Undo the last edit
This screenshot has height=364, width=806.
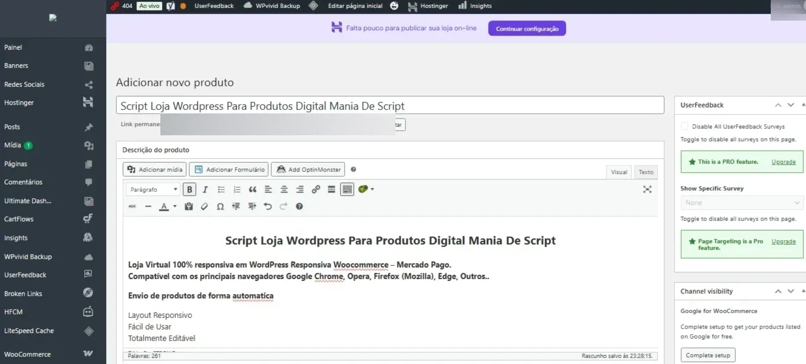pyautogui.click(x=268, y=206)
